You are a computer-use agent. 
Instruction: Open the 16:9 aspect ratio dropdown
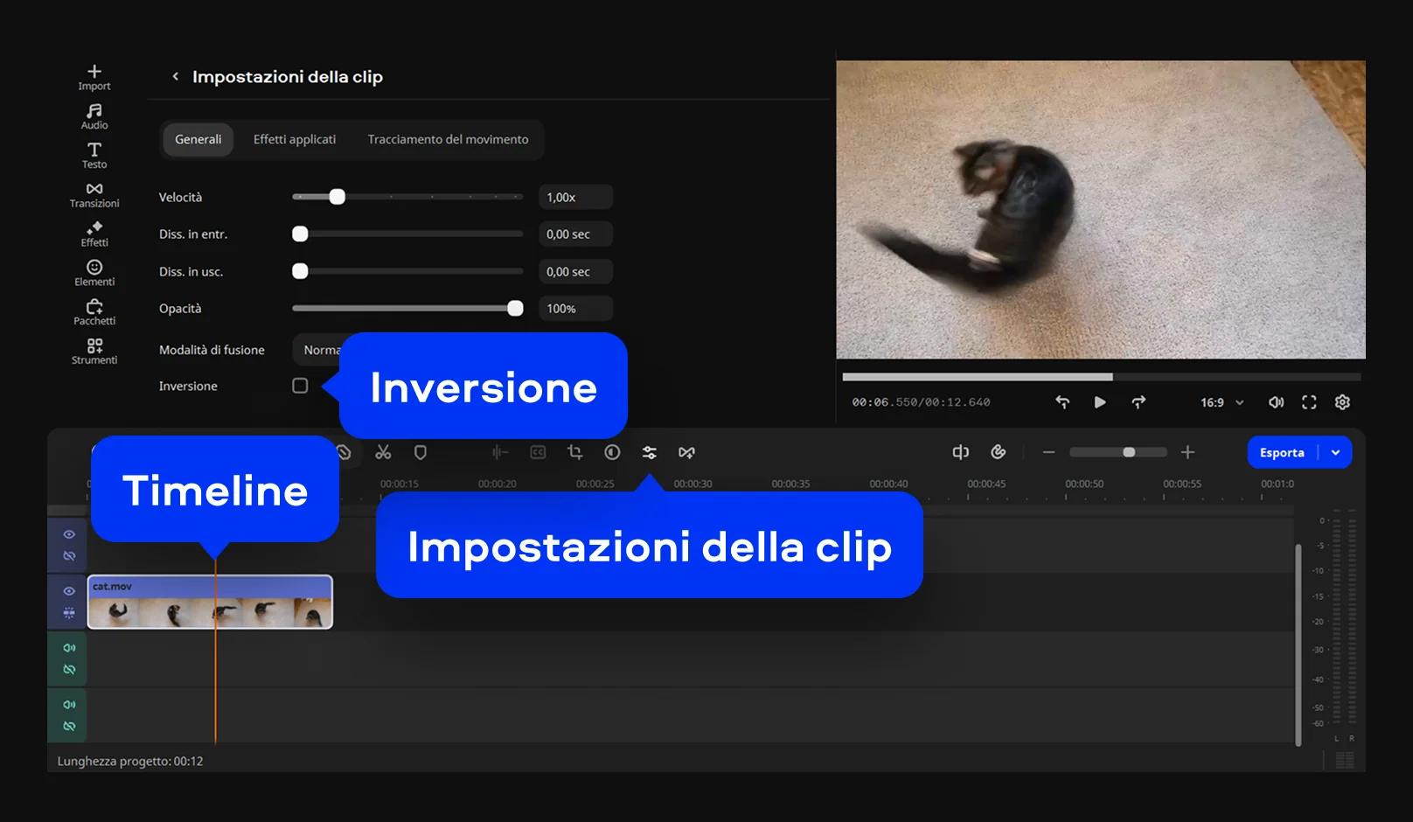(x=1222, y=402)
